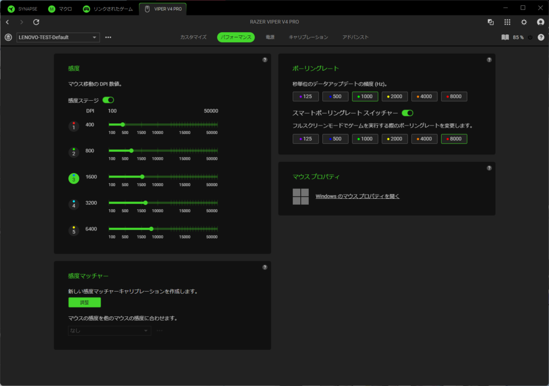Expand the なし mouse matching dropdown

[109, 331]
